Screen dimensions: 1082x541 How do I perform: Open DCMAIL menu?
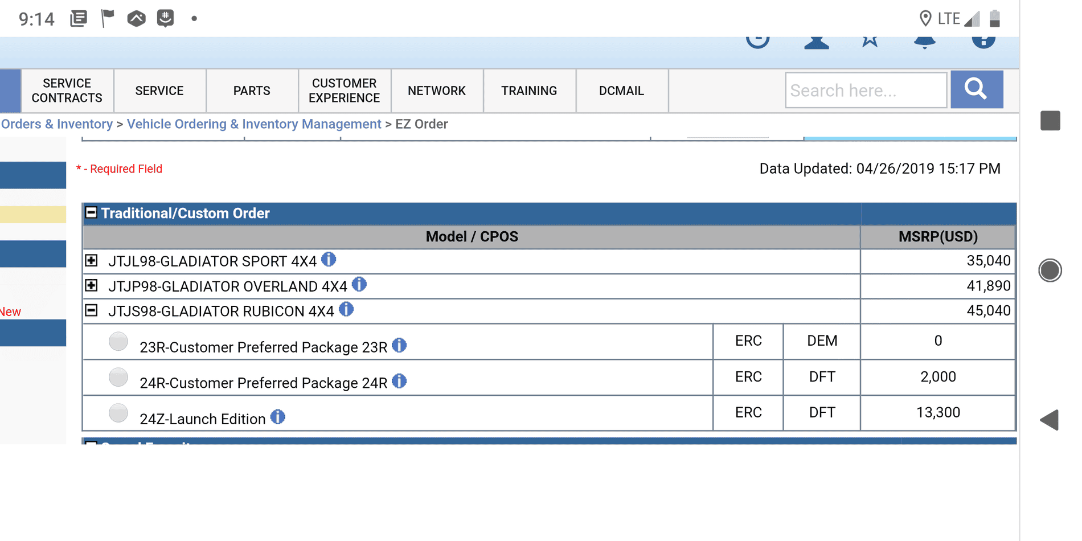tap(622, 91)
